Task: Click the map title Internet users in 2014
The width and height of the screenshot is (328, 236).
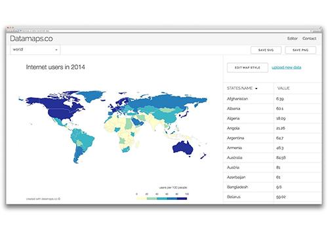Action: point(55,67)
